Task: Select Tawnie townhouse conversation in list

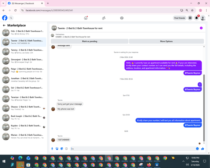Action: pos(24,42)
